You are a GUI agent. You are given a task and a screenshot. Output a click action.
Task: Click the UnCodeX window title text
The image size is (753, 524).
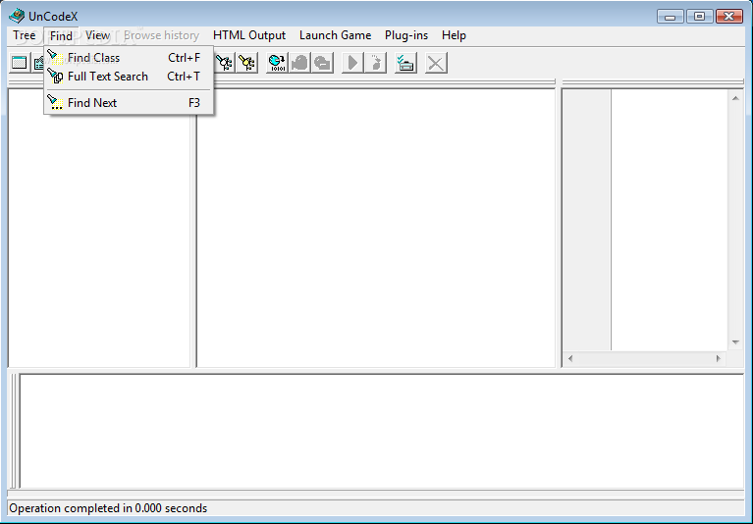[x=53, y=17]
